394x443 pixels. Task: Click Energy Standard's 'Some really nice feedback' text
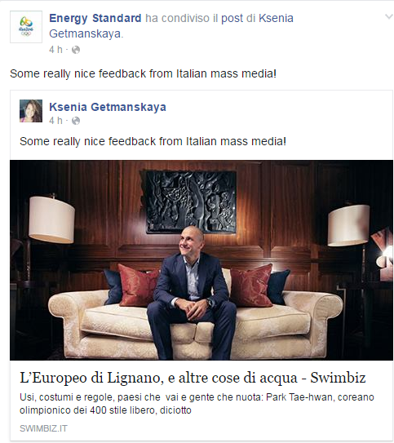[x=144, y=73]
